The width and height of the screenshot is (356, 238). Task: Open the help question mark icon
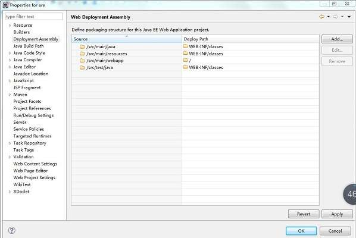(11, 230)
